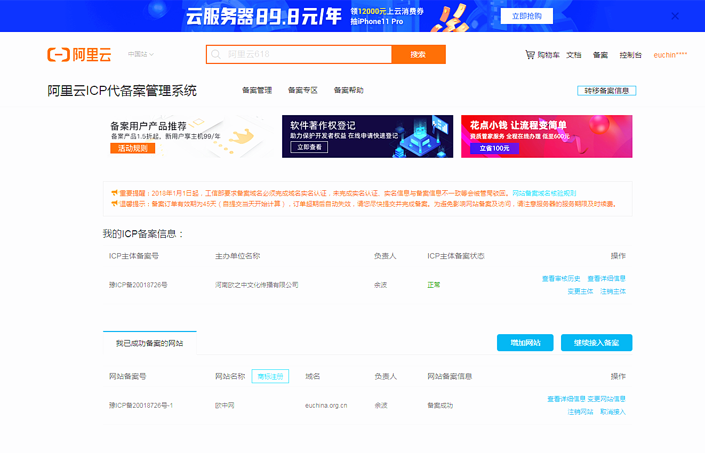705x453 pixels.
Task: Click 查看审核历史 link
Action: tap(561, 279)
